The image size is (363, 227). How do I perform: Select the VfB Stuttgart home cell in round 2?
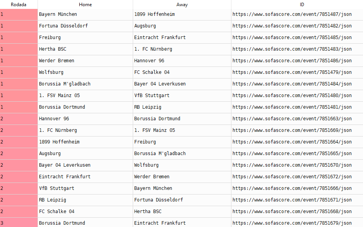57,188
